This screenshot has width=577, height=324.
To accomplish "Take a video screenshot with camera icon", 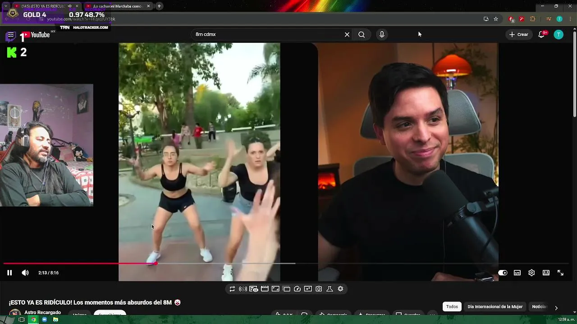I will pyautogui.click(x=319, y=289).
